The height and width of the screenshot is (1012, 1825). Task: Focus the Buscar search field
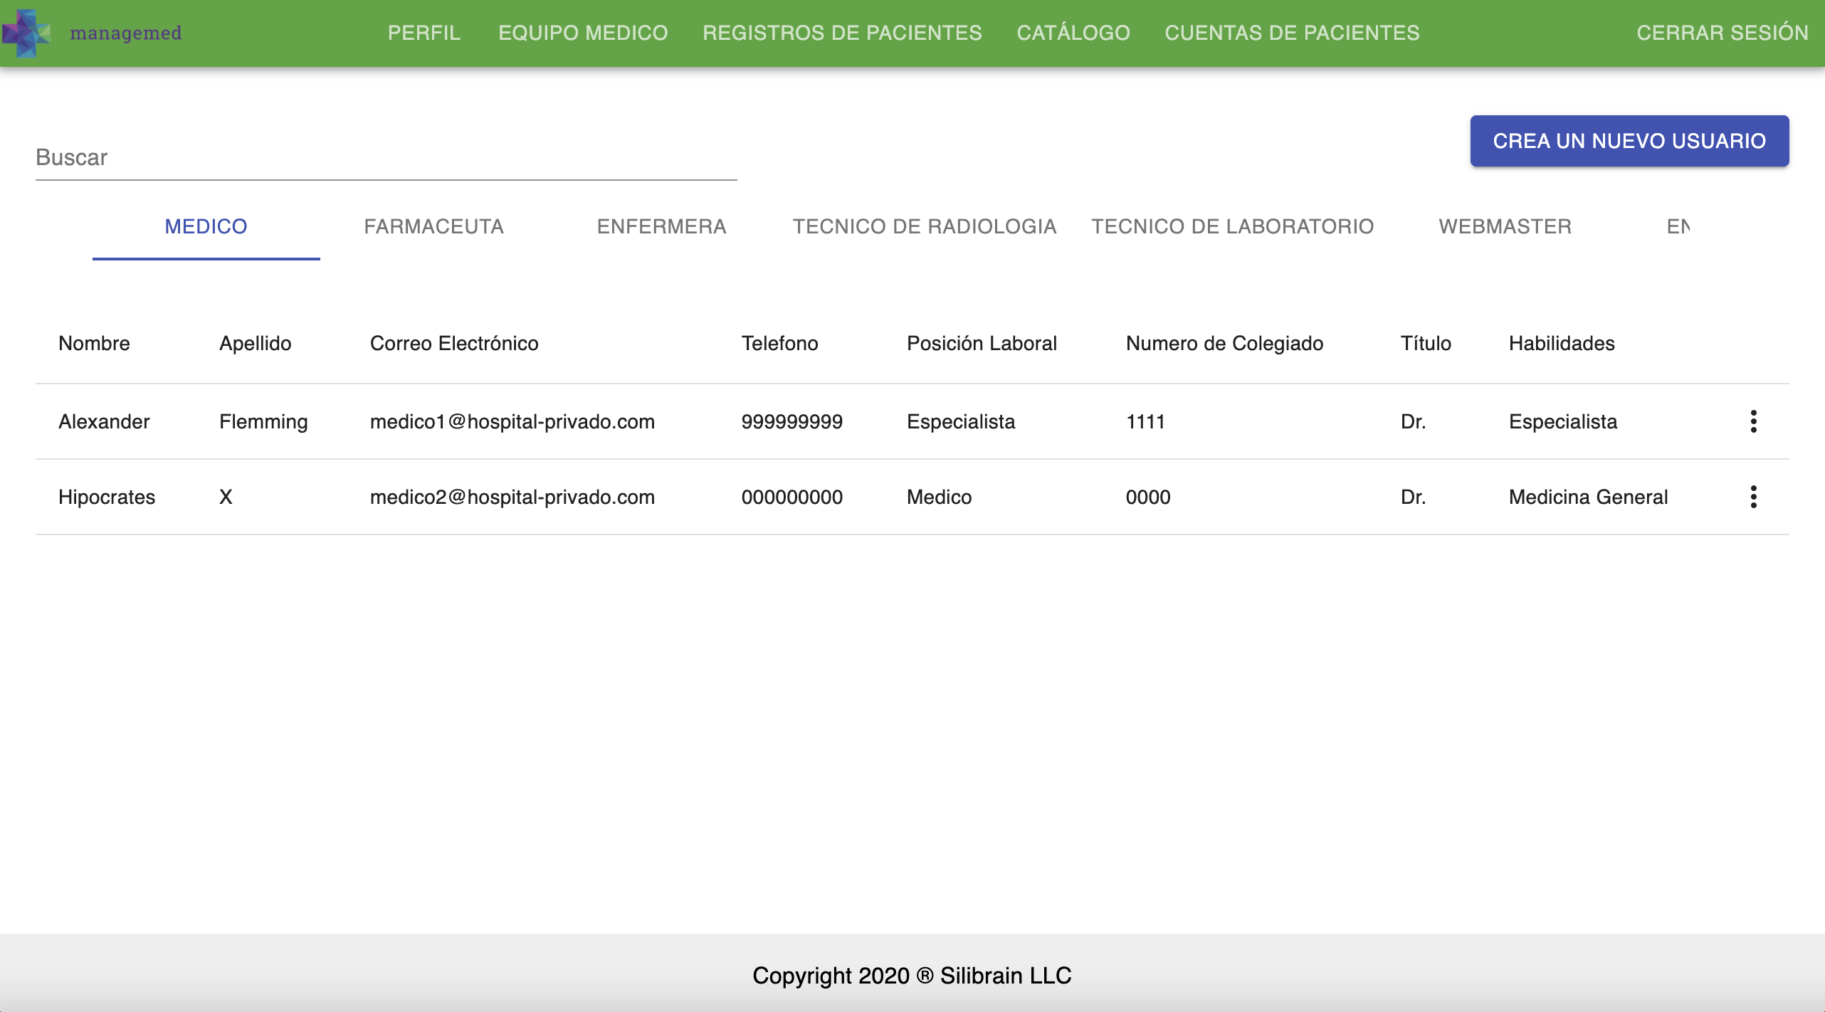386,158
